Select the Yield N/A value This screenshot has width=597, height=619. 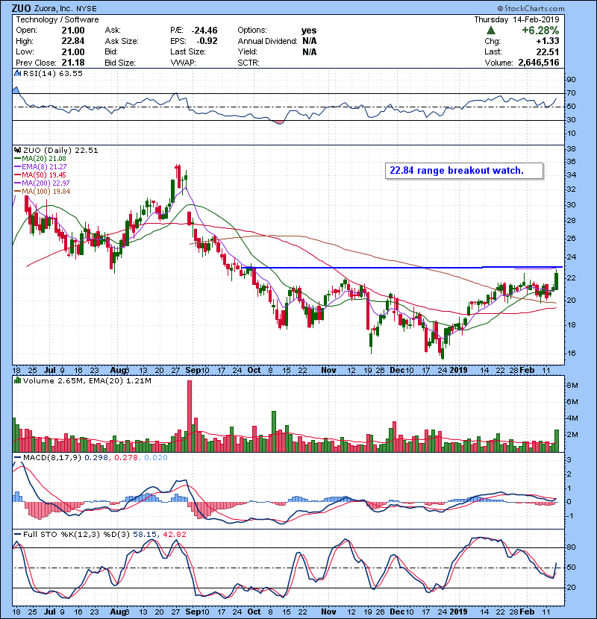tap(310, 51)
